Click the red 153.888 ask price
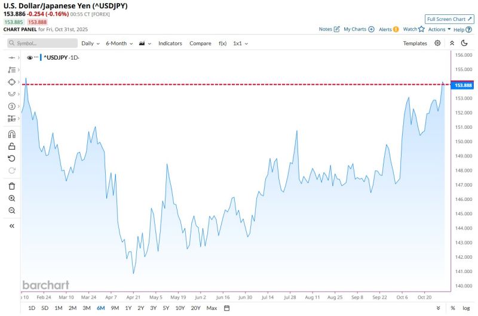The image size is (478, 316). click(37, 22)
